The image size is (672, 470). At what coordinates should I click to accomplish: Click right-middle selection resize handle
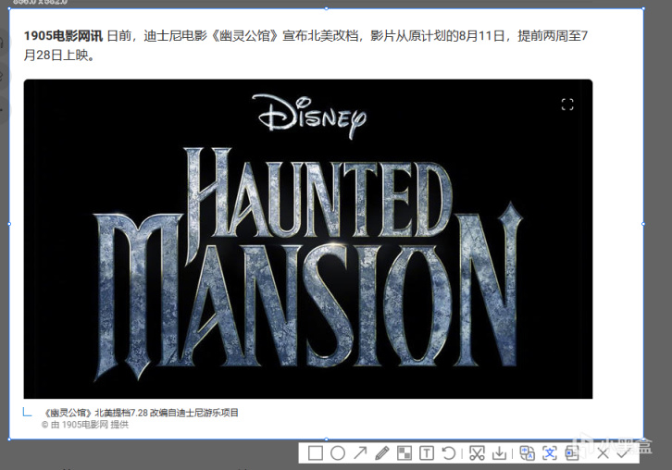point(643,224)
